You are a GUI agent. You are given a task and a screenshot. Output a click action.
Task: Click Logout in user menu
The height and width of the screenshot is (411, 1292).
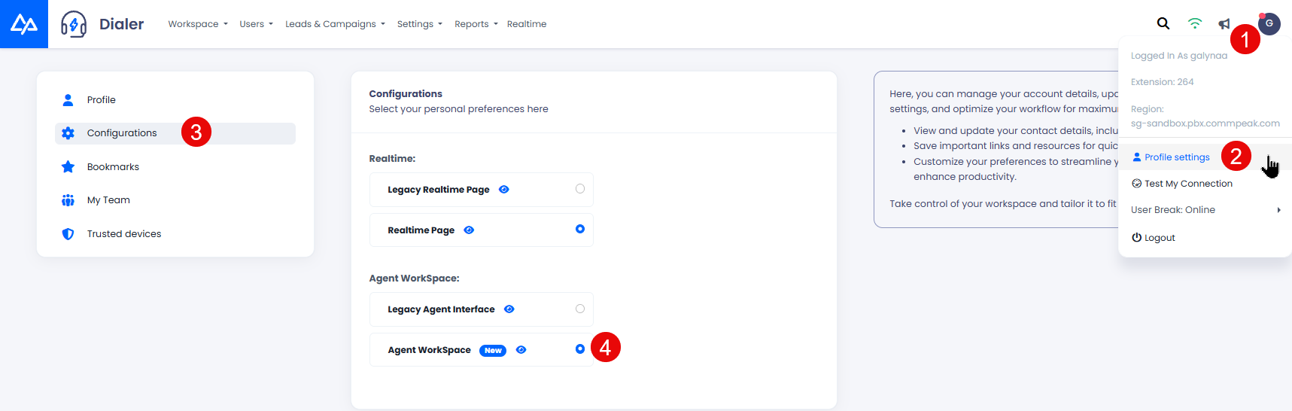(x=1160, y=238)
